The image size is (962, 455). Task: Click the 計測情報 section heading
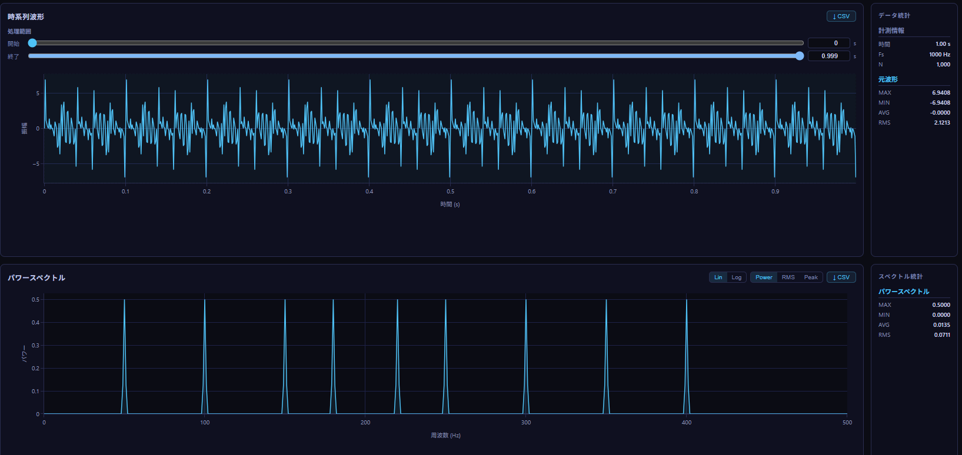(x=891, y=31)
